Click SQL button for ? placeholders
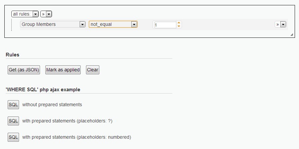 pyautogui.click(x=13, y=121)
